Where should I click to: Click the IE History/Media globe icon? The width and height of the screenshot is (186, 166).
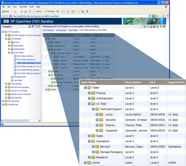[58, 11]
